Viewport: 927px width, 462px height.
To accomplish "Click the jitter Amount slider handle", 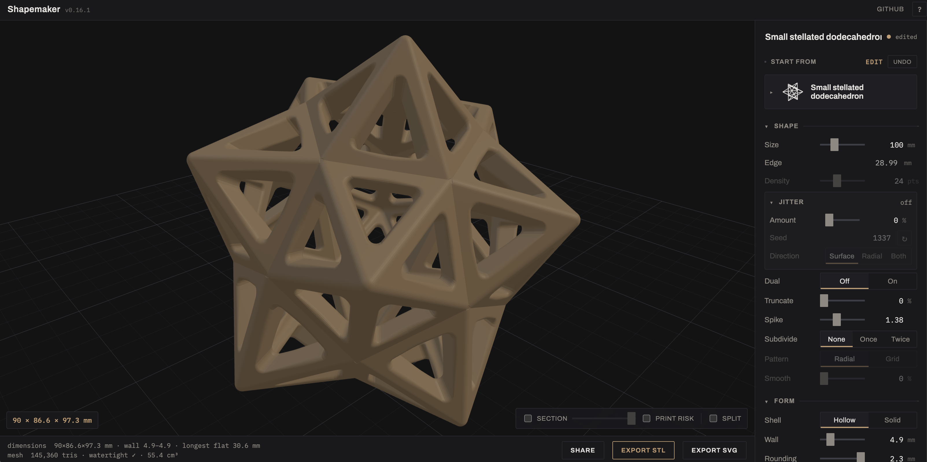I will coord(829,220).
